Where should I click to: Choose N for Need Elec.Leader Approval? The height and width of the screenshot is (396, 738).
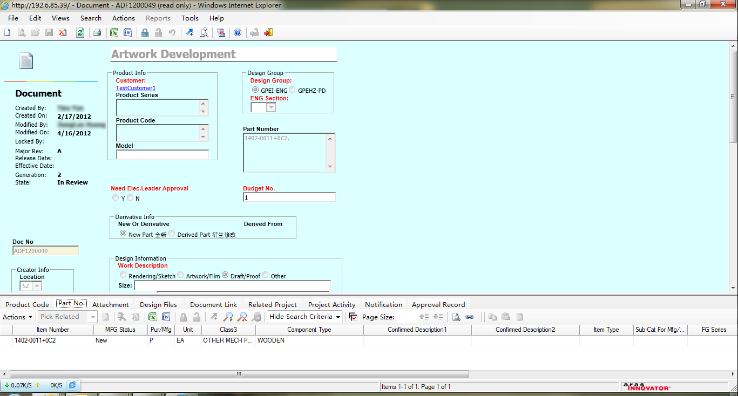click(130, 198)
